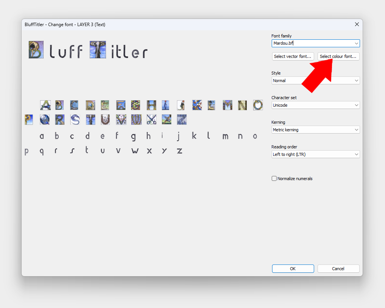Screen dimensions: 385x308
Task: Click the lowercase p glyph sample
Action: pos(27,152)
